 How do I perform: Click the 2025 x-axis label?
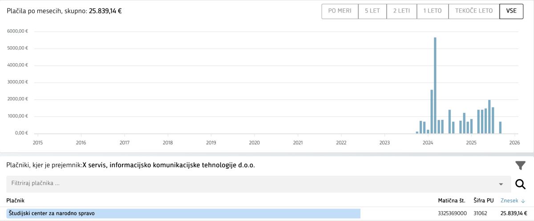click(x=471, y=143)
